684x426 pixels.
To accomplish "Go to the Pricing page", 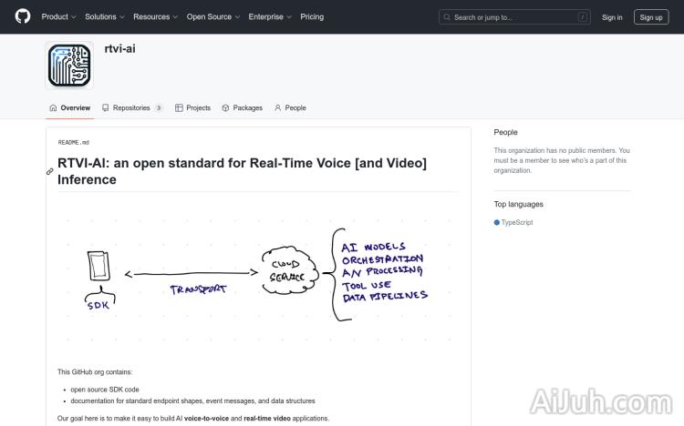I will coord(312,16).
